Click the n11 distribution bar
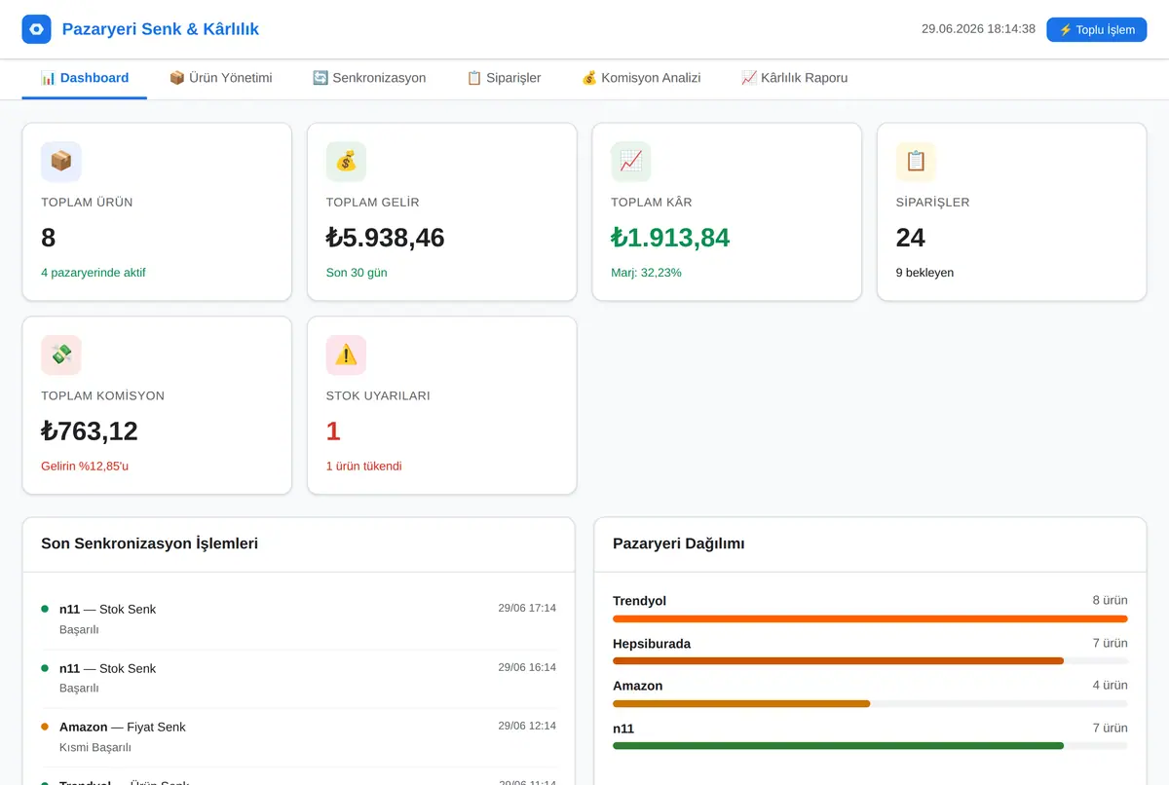Viewport: 1169px width, 785px height. [x=870, y=746]
